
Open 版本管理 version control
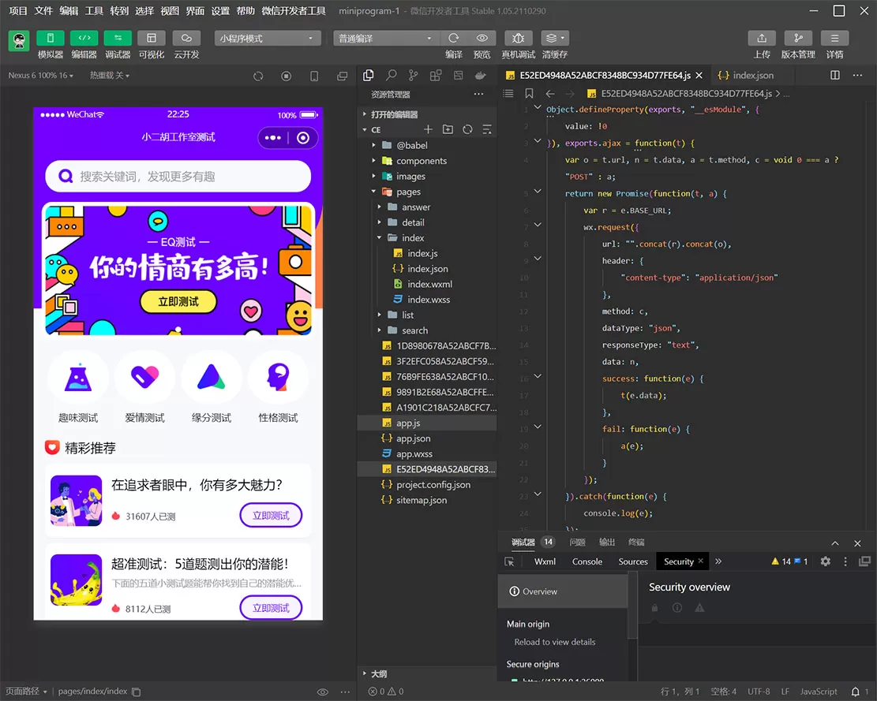coord(797,38)
